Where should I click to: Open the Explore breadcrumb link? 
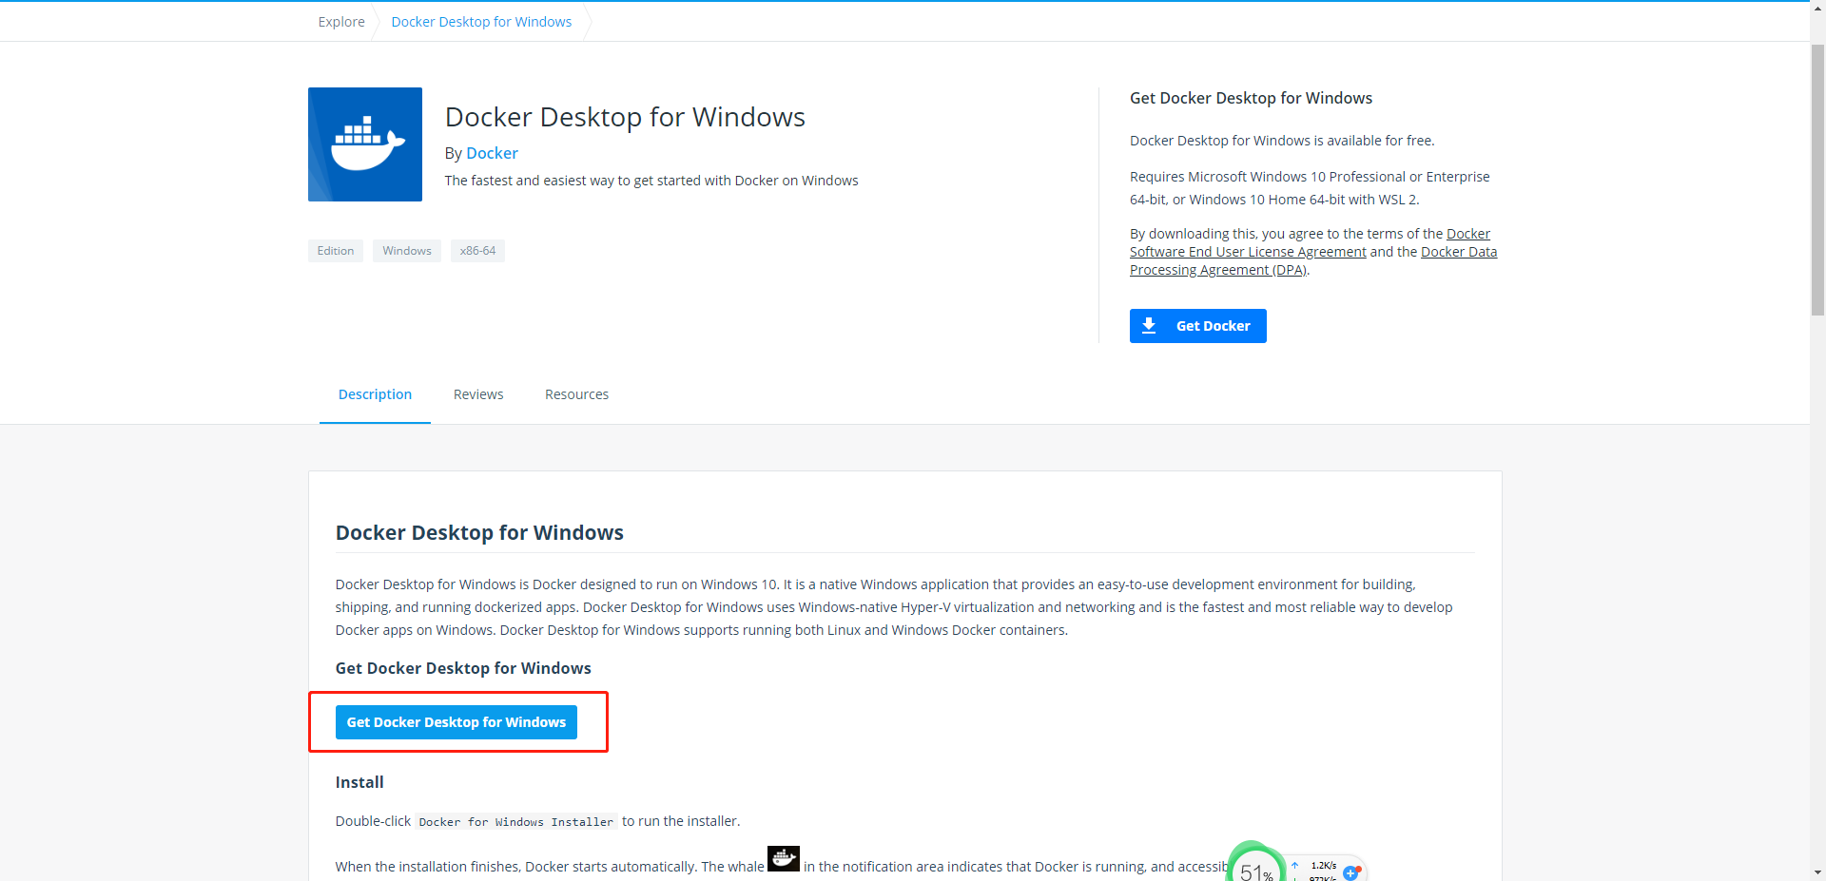(x=340, y=21)
